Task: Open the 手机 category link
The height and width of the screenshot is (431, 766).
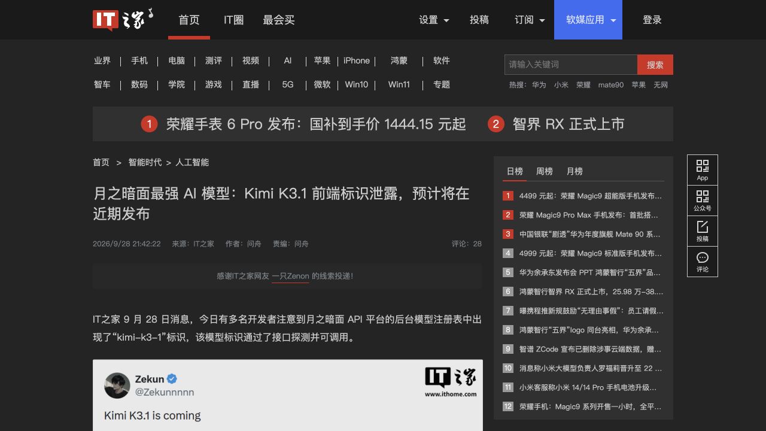Action: tap(139, 60)
